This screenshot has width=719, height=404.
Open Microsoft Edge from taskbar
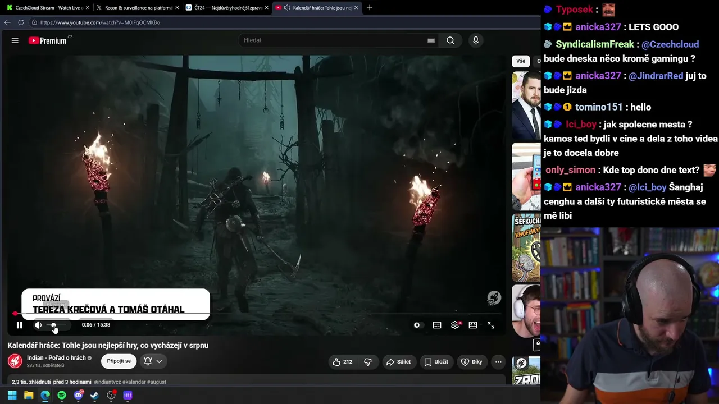(45, 395)
